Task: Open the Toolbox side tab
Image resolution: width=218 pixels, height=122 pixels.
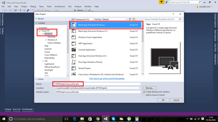Action: click(2, 31)
